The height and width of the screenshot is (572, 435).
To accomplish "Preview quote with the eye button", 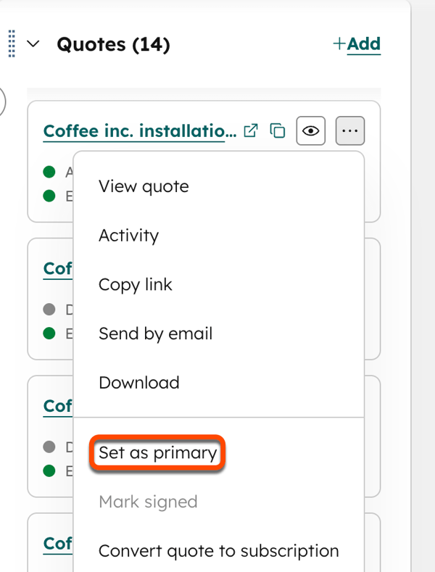I will tap(311, 130).
